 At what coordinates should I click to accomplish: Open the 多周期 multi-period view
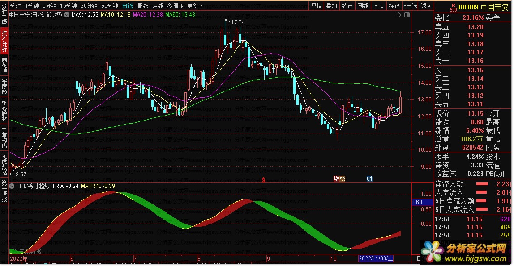pyautogui.click(x=175, y=6)
